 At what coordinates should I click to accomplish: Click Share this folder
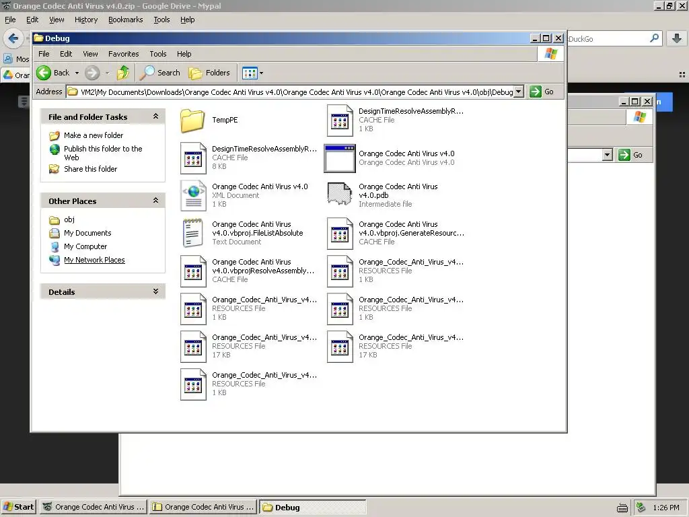pyautogui.click(x=91, y=169)
